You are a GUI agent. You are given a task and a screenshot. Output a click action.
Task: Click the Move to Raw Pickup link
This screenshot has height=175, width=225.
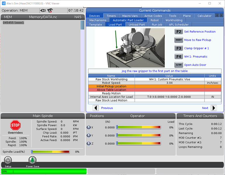click(x=197, y=40)
